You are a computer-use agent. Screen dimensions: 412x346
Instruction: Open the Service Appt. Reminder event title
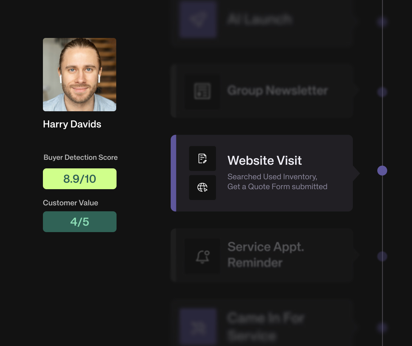point(265,255)
